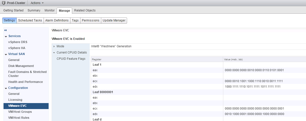Collapse the Services tree section
This screenshot has width=306, height=121.
(x=6, y=36)
